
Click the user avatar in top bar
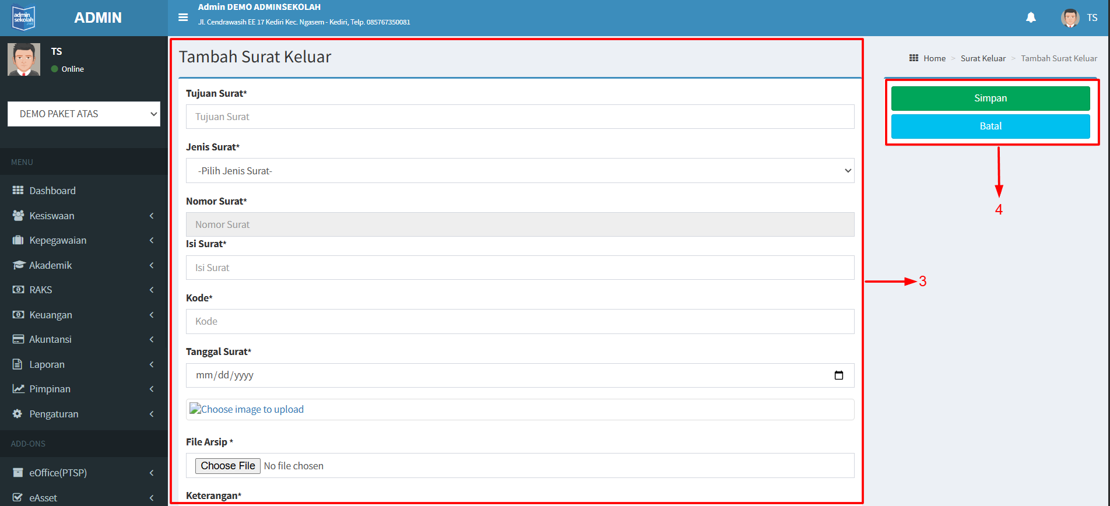pyautogui.click(x=1070, y=17)
